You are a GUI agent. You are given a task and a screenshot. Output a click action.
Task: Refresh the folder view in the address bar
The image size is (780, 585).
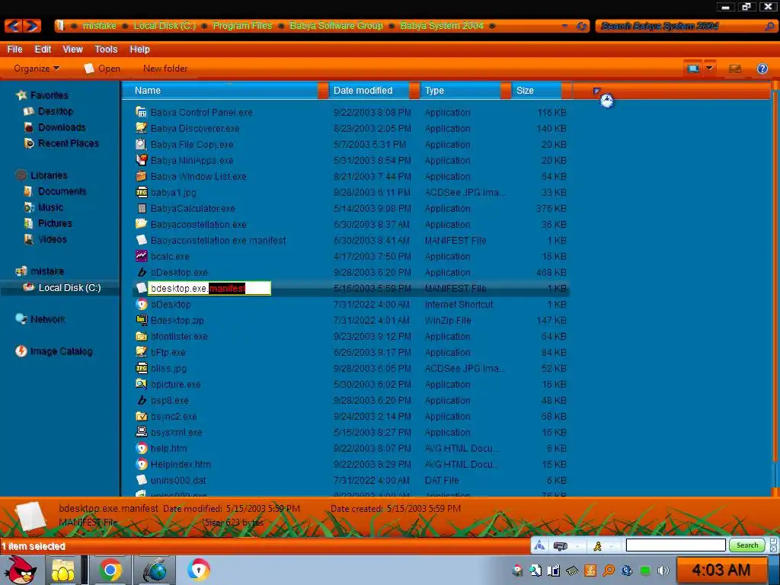pos(581,26)
